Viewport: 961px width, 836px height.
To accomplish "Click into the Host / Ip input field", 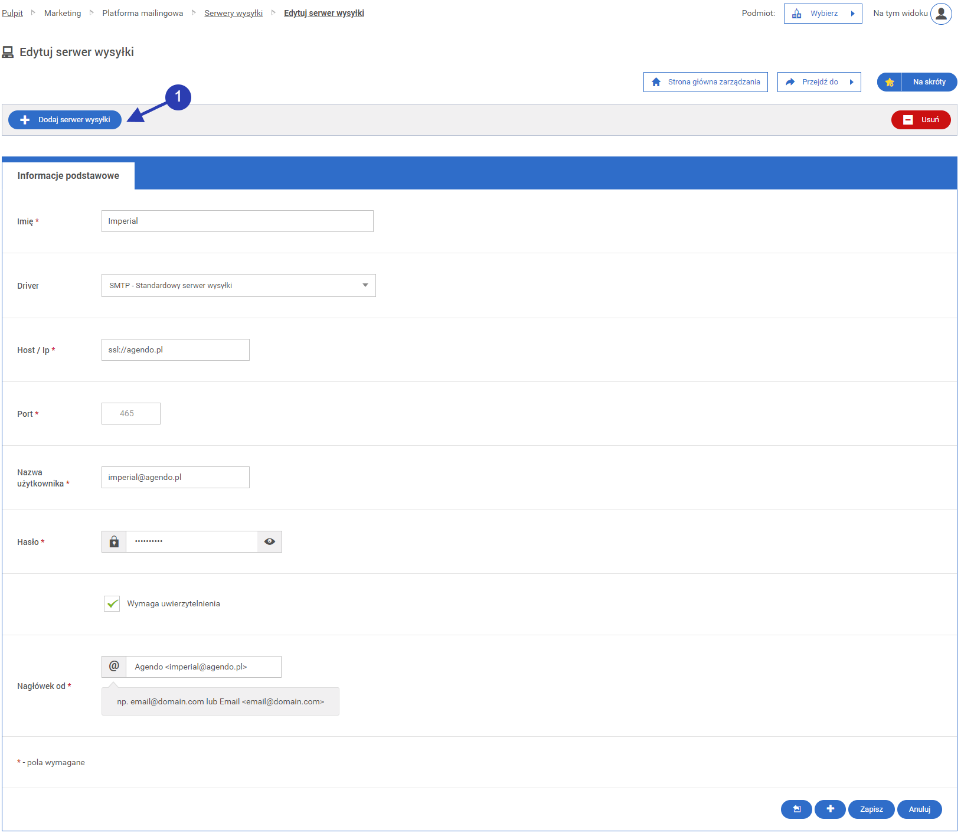I will point(175,350).
